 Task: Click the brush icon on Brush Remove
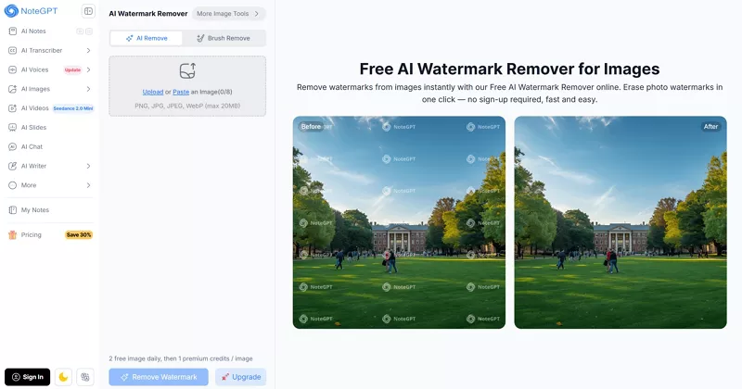[x=200, y=38]
